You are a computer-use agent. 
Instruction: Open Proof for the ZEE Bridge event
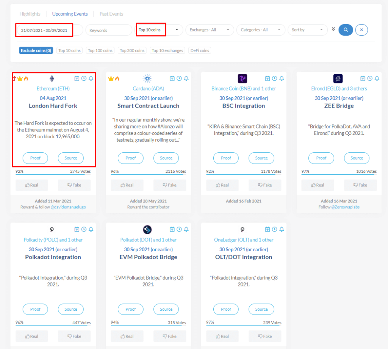[321, 158]
